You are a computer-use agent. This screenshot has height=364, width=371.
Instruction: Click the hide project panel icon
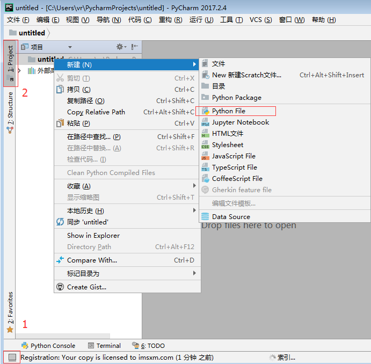pyautogui.click(x=134, y=47)
